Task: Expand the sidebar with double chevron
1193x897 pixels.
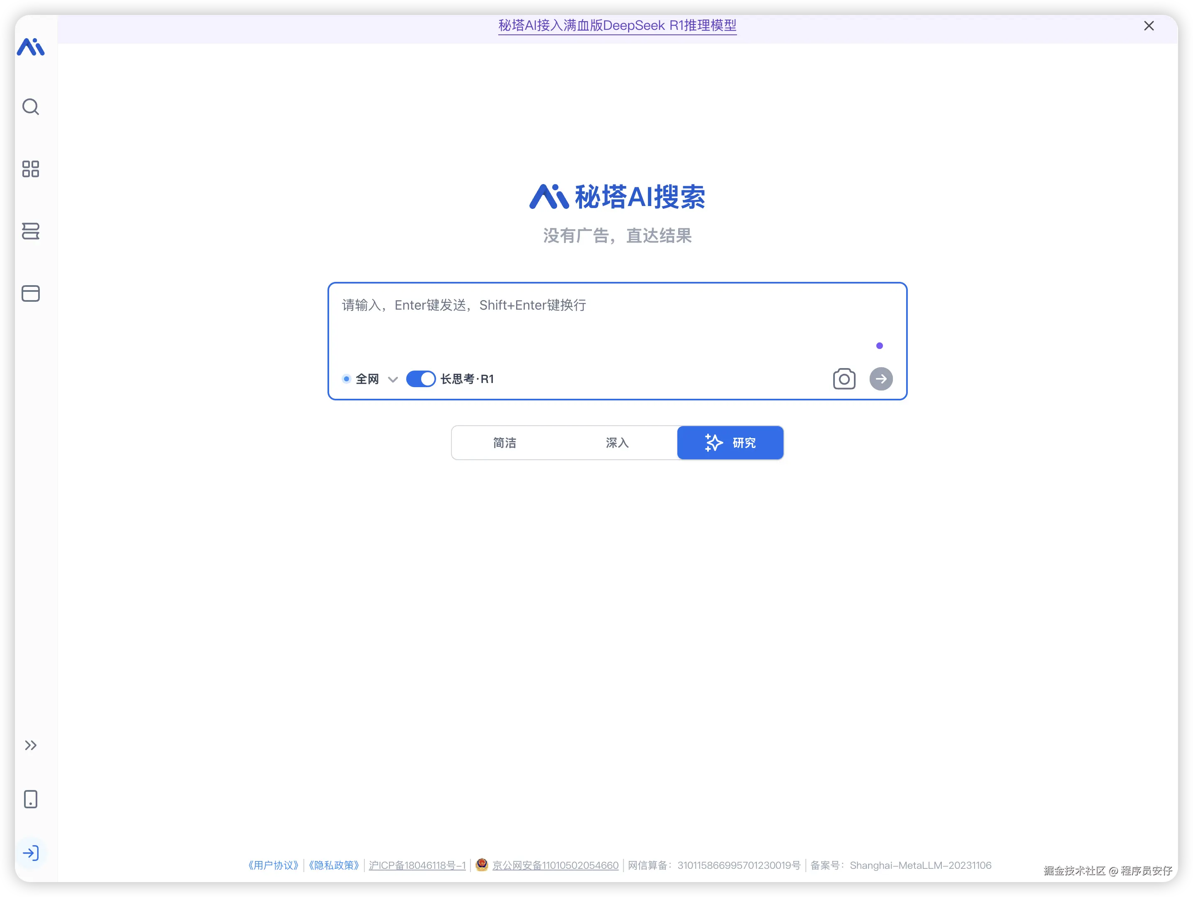Action: tap(31, 745)
